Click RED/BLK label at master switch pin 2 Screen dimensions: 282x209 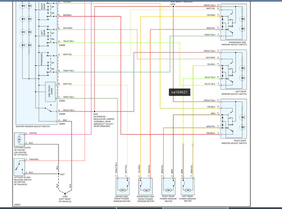(x=67, y=15)
